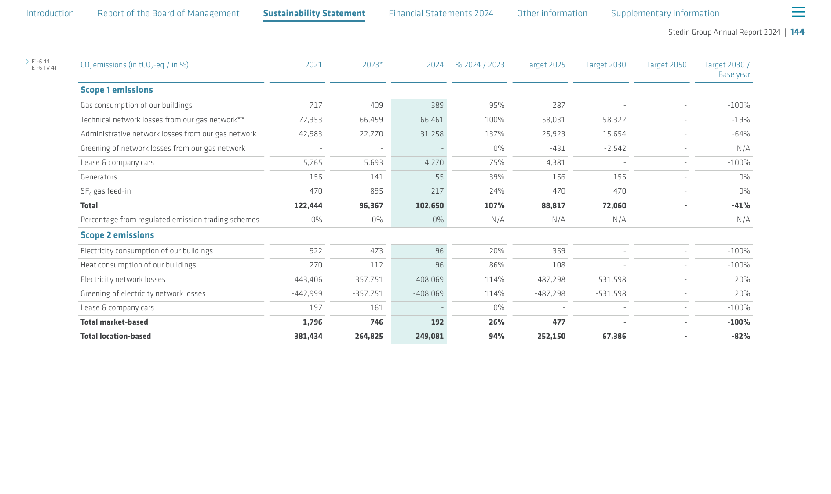Click the Target 2025 column header
Image resolution: width=831 pixels, height=494 pixels.
click(x=546, y=65)
